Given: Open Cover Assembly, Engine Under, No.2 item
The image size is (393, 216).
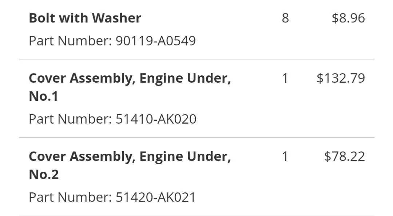Looking at the screenshot, I should 130,165.
